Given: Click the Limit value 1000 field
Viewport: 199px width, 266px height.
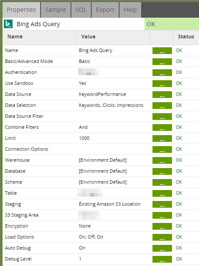Looking at the screenshot, I should pyautogui.click(x=84, y=138).
